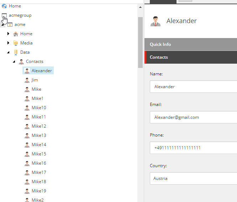Viewport: 237px width, 202px height.
Task: Select the Mike18 contact
Action: tap(39, 182)
